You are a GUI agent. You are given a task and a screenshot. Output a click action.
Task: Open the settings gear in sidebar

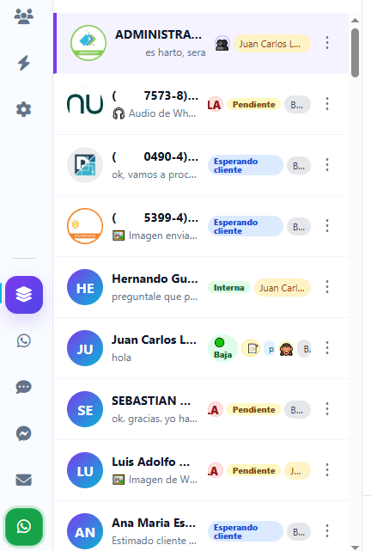[24, 109]
